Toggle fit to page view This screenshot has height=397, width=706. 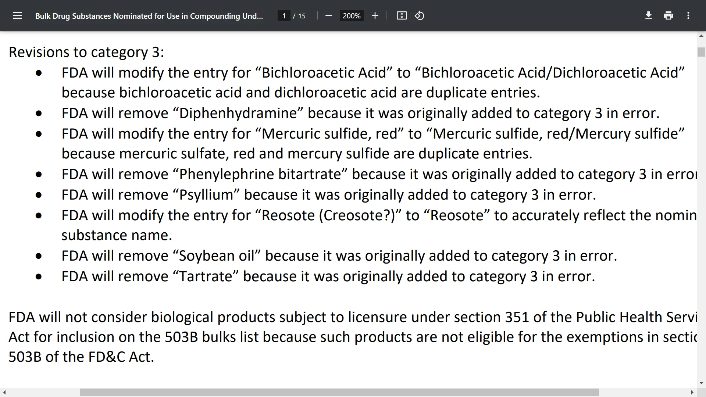pyautogui.click(x=402, y=15)
